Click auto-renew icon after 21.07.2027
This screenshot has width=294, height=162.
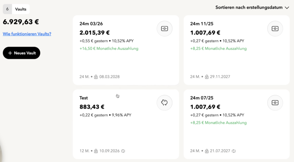point(234,151)
